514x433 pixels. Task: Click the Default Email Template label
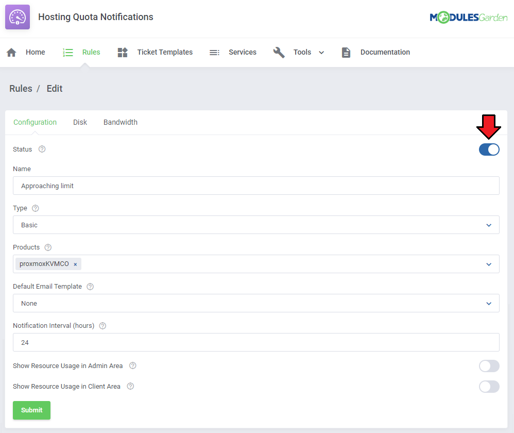(47, 287)
